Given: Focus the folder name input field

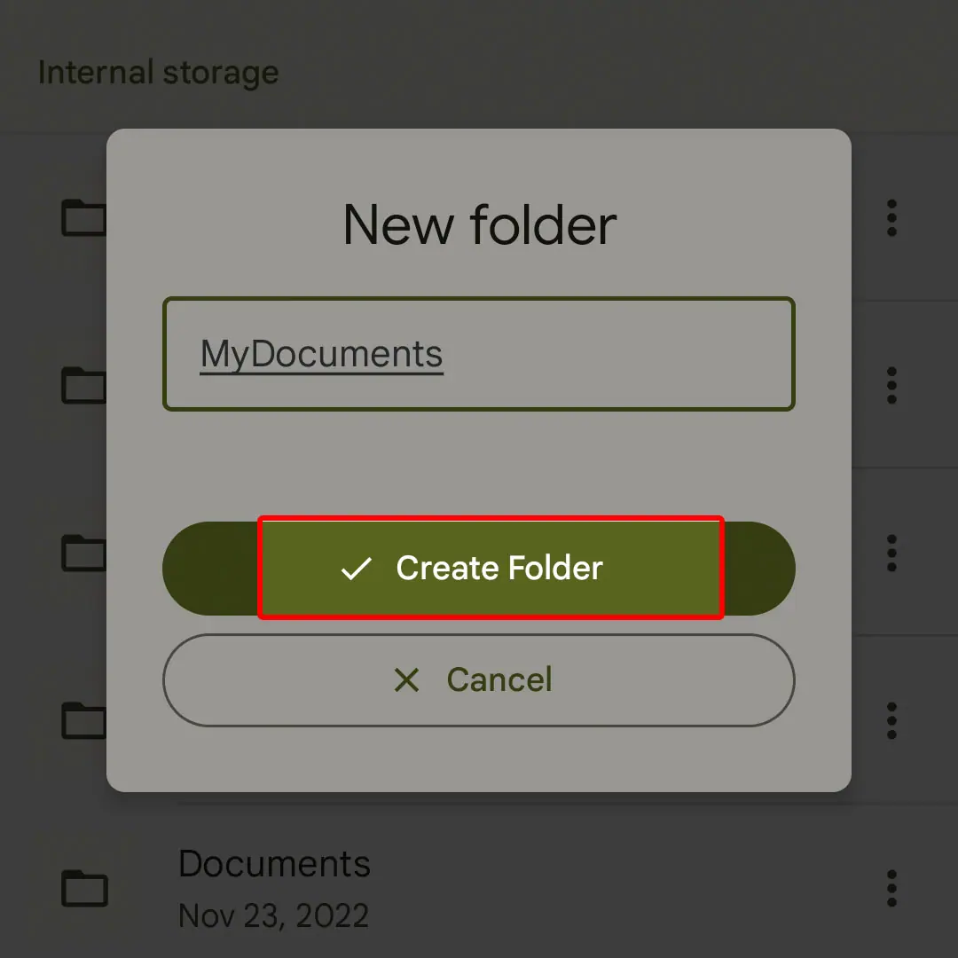Looking at the screenshot, I should coord(478,354).
